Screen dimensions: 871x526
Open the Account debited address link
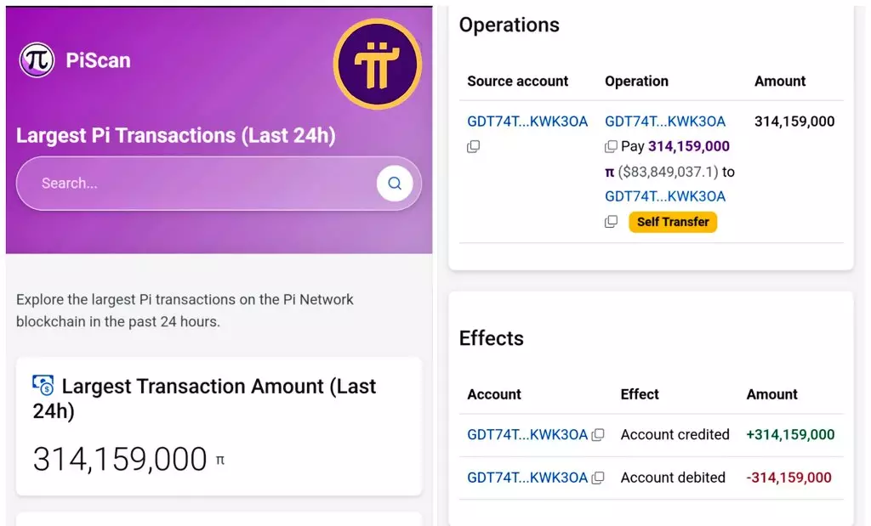pos(527,478)
